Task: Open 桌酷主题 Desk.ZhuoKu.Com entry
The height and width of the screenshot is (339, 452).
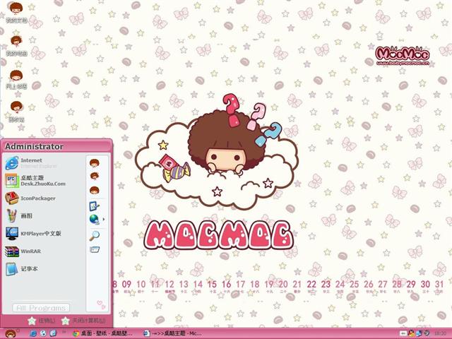Action: click(35, 181)
